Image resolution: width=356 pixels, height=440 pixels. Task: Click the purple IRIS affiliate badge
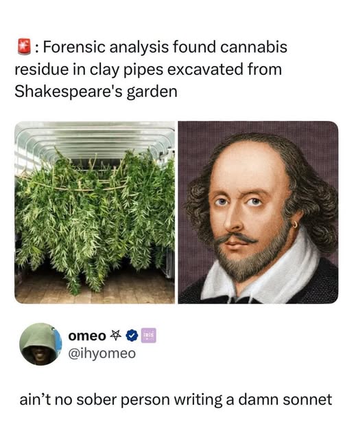click(x=148, y=335)
